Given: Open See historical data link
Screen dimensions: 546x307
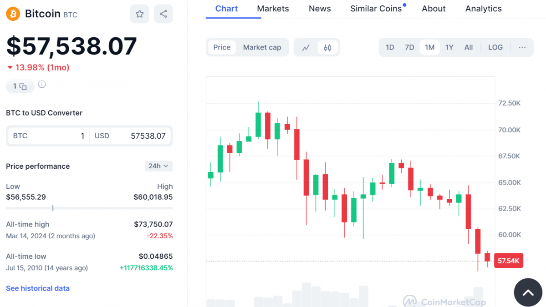Looking at the screenshot, I should click(38, 288).
